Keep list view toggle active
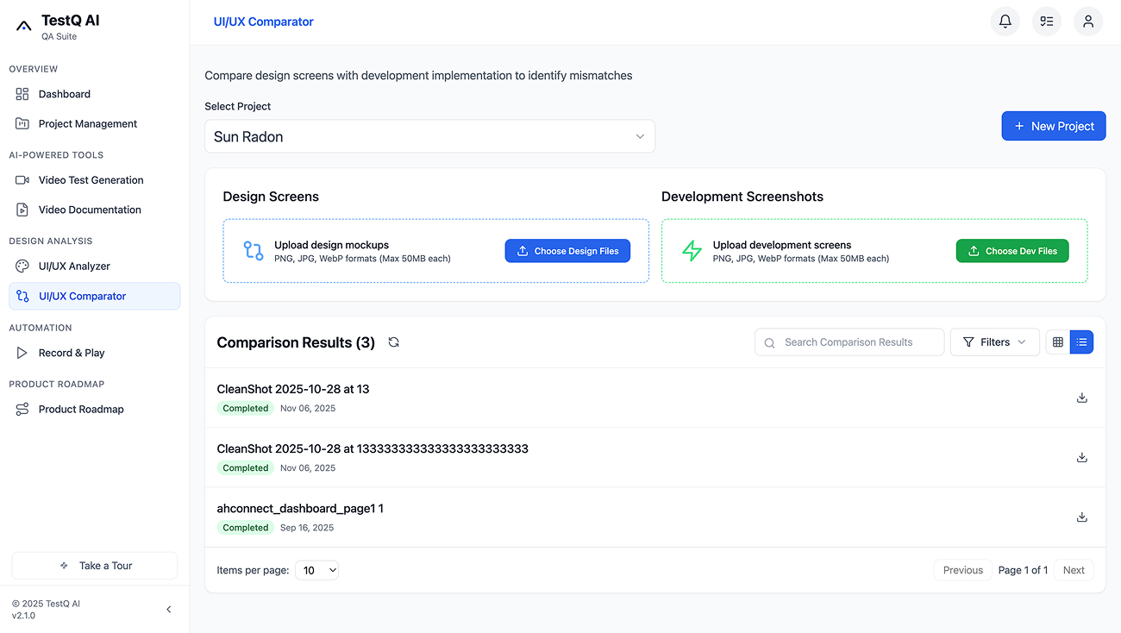 point(1081,342)
